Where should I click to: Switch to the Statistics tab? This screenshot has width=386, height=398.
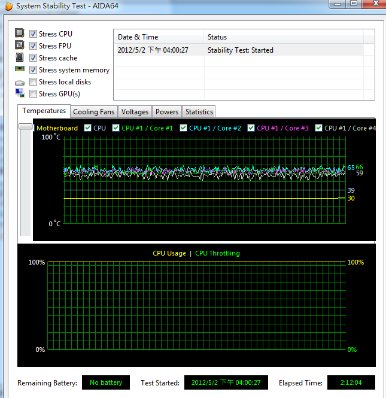point(199,112)
